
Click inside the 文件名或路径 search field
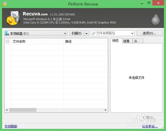[x=113, y=33]
